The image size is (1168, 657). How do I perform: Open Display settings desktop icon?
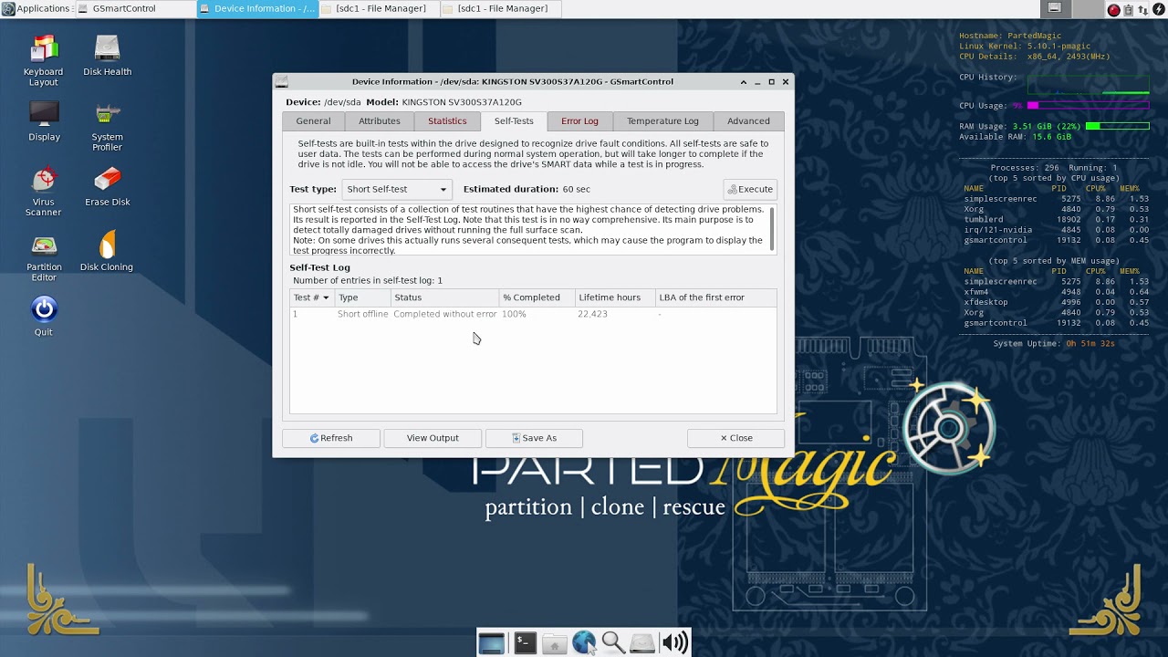44,121
